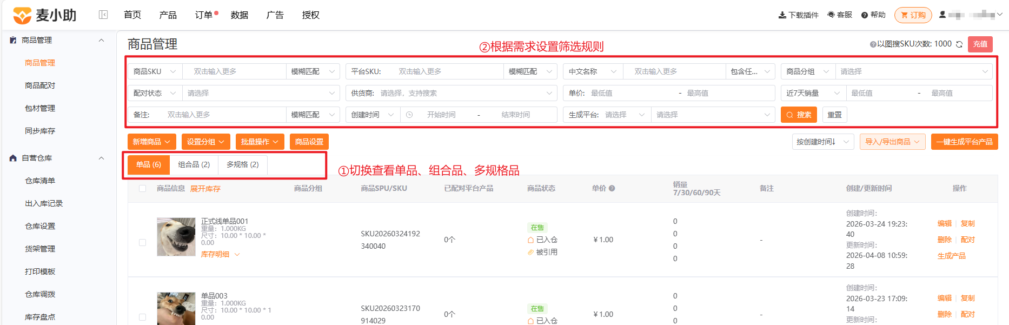Open the 配对状态 请选择 dropdown
The width and height of the screenshot is (1009, 325).
tap(261, 93)
